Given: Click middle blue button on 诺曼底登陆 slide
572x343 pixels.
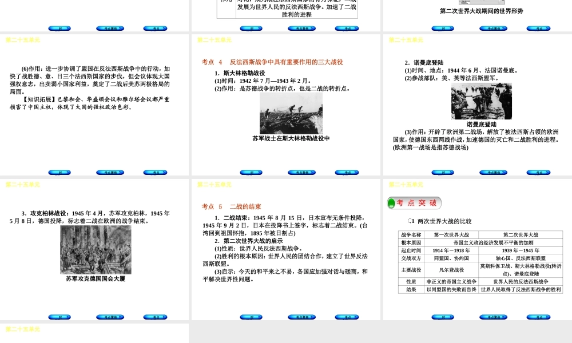Looking at the screenshot, I should pyautogui.click(x=493, y=173).
